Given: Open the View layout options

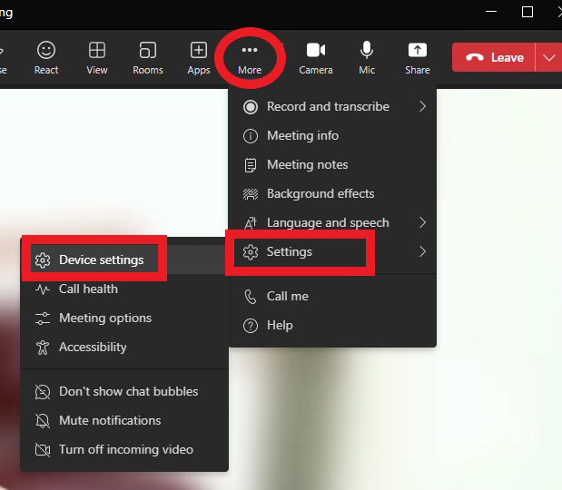Looking at the screenshot, I should [x=97, y=58].
